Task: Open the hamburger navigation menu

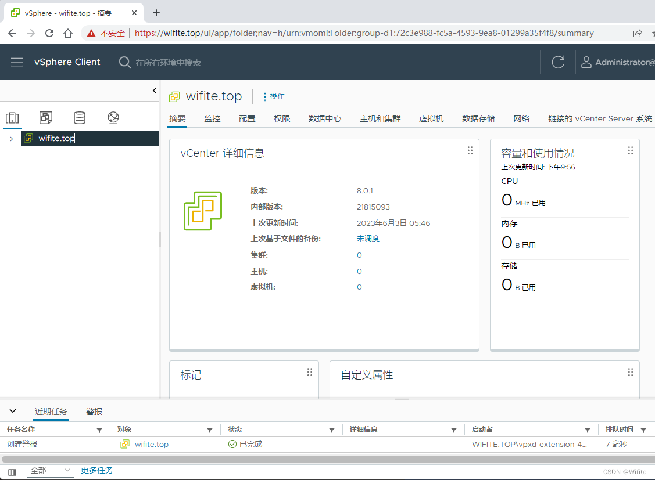Action: [17, 62]
